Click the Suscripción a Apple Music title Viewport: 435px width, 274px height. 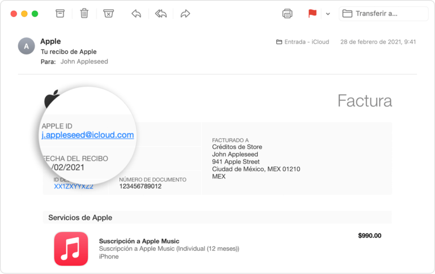139,241
